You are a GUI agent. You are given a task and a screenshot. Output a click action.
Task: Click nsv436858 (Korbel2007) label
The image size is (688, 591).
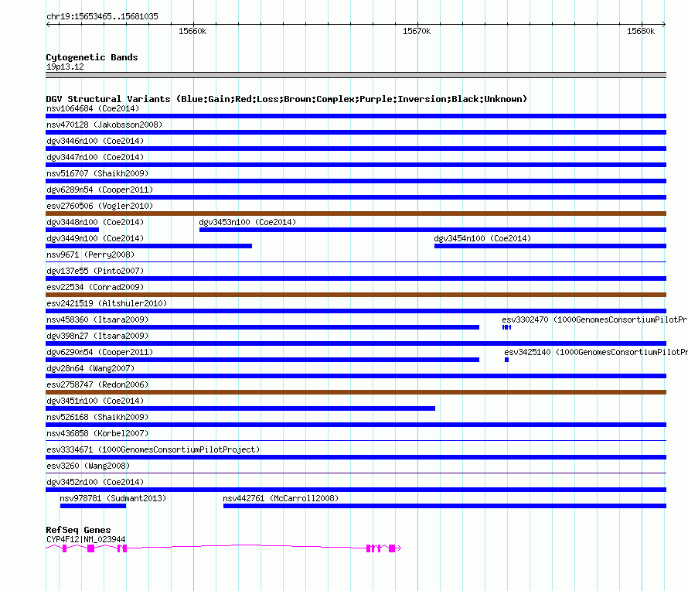click(x=97, y=433)
